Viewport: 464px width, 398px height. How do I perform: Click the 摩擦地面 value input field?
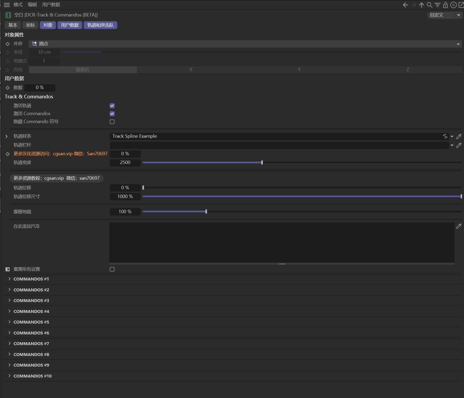[125, 212]
